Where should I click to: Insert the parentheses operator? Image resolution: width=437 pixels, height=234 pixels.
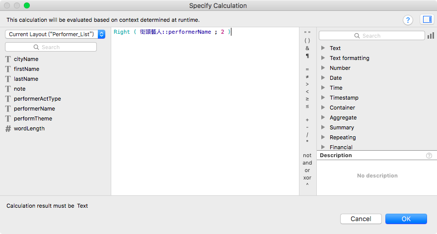click(x=307, y=41)
